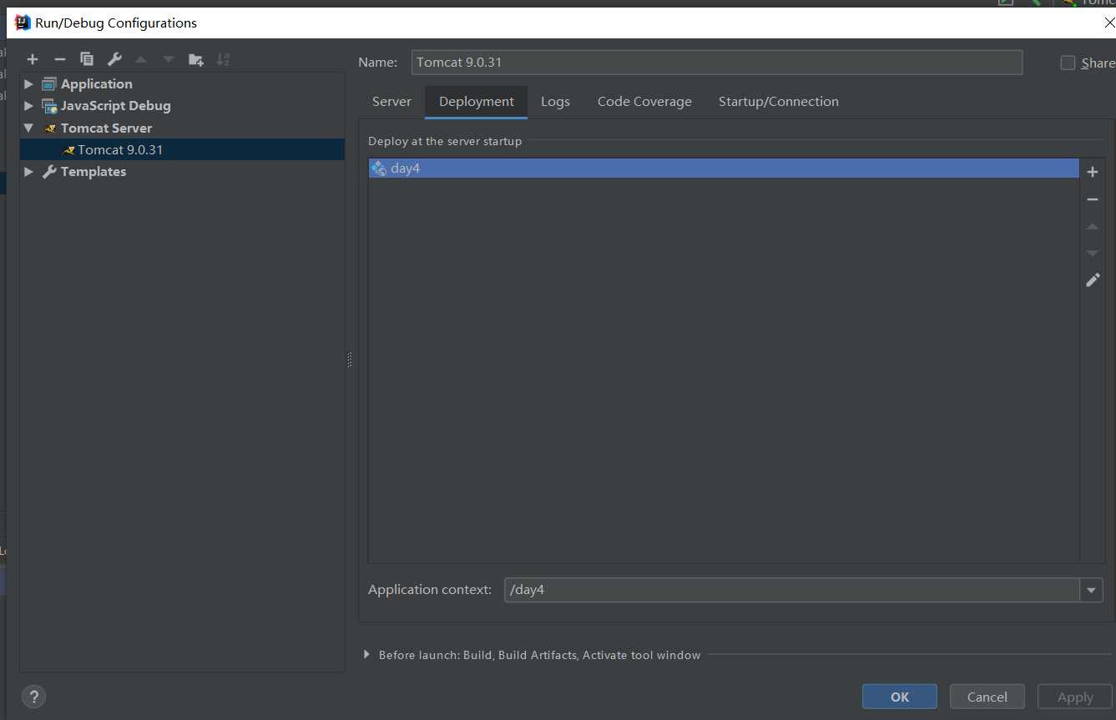Image resolution: width=1116 pixels, height=720 pixels.
Task: Close the Run/Debug Configurations dialog
Action: pos(1109,23)
